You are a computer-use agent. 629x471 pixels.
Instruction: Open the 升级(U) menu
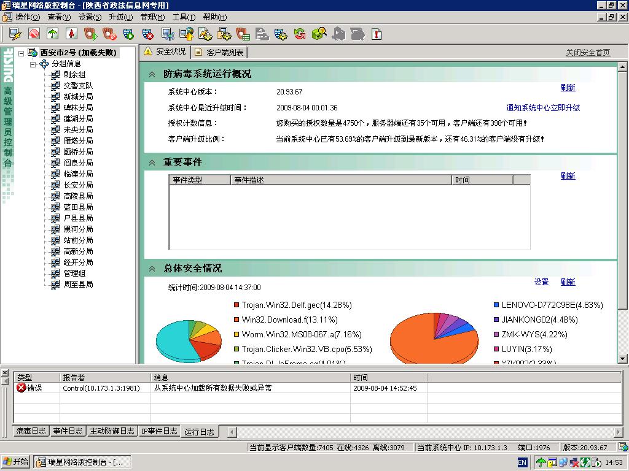[121, 17]
